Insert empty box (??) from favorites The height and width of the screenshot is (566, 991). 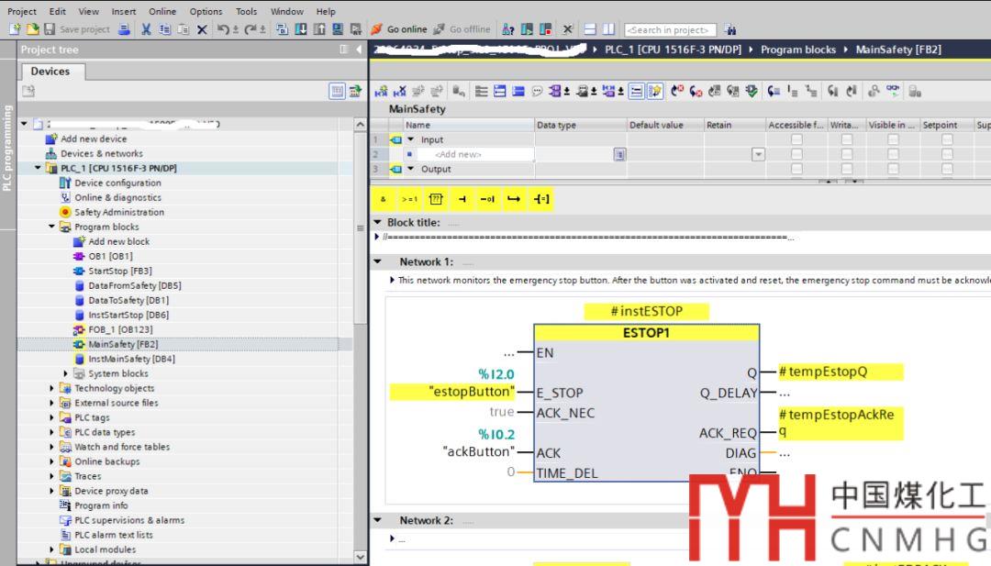coord(436,199)
